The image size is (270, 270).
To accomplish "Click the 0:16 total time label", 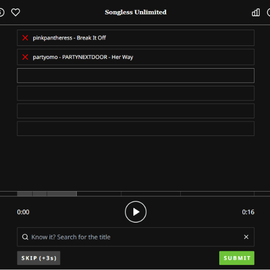I will [x=248, y=212].
